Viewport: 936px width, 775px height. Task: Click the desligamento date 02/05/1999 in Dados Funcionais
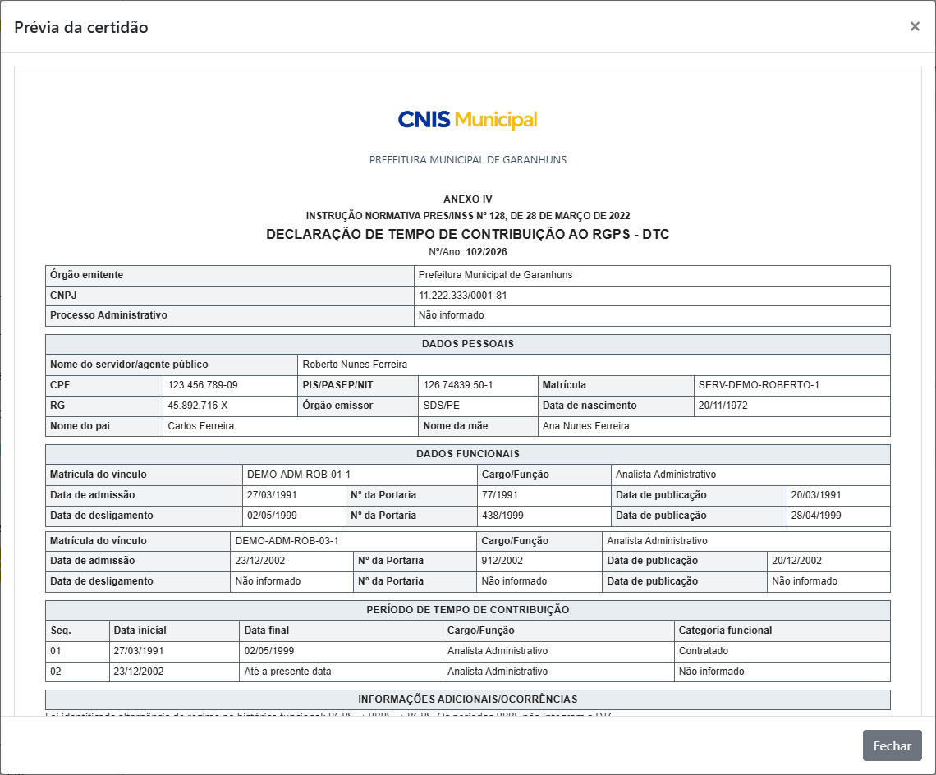tap(272, 516)
